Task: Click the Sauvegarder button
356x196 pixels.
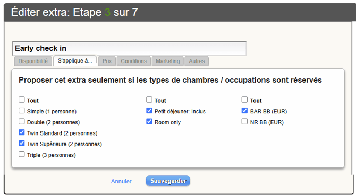Action: pyautogui.click(x=168, y=181)
